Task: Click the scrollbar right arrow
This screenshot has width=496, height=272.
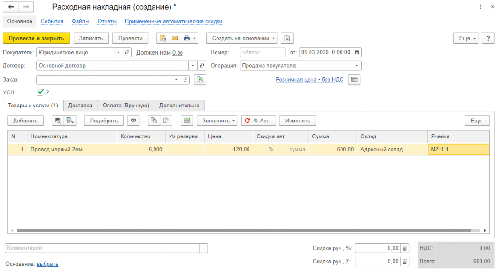Action: [485, 230]
